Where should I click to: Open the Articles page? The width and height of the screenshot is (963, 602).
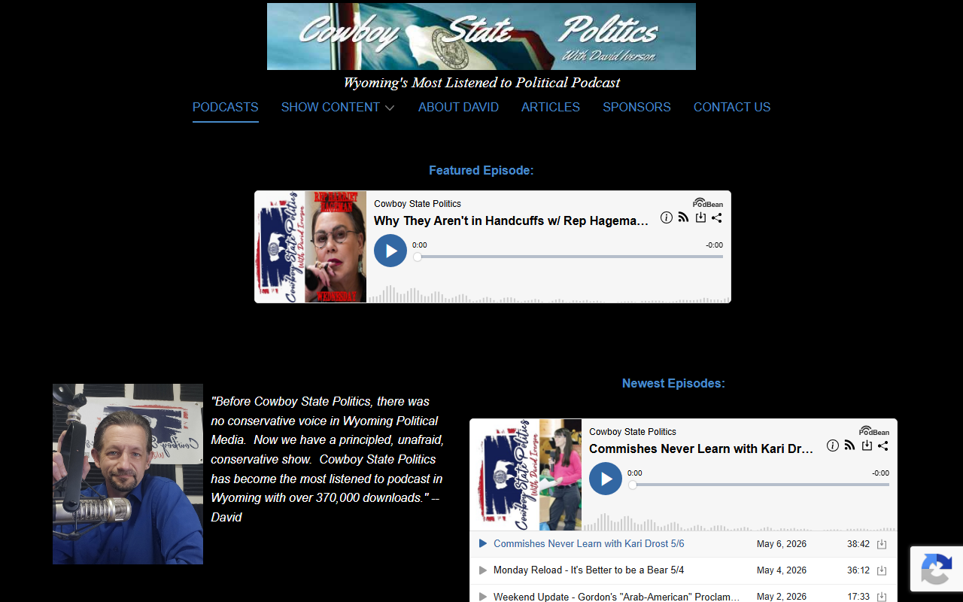551,107
